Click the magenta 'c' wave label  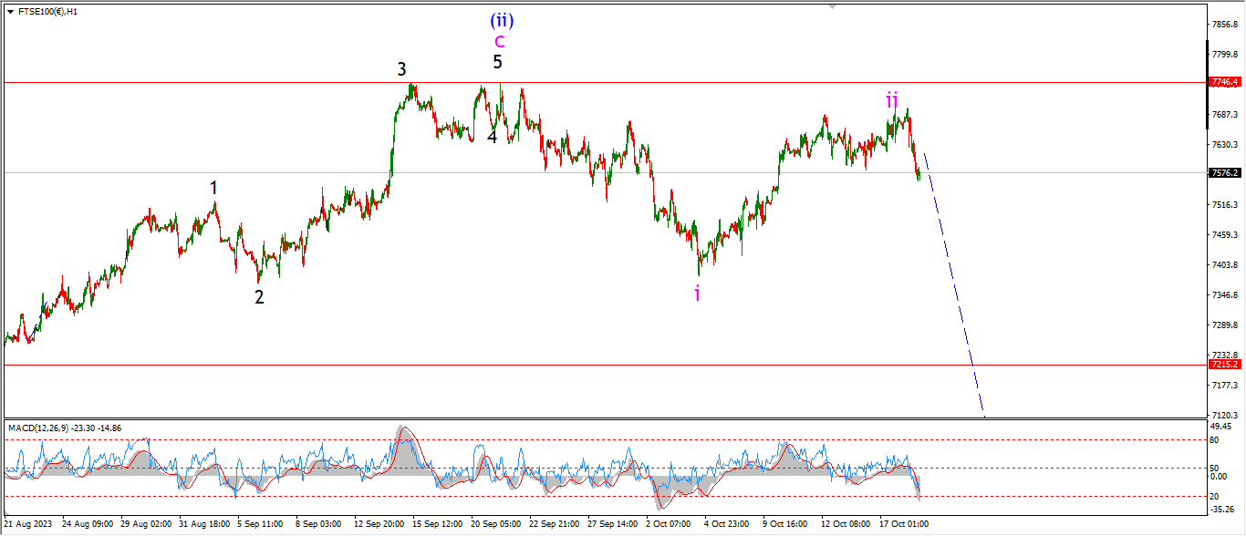click(499, 41)
